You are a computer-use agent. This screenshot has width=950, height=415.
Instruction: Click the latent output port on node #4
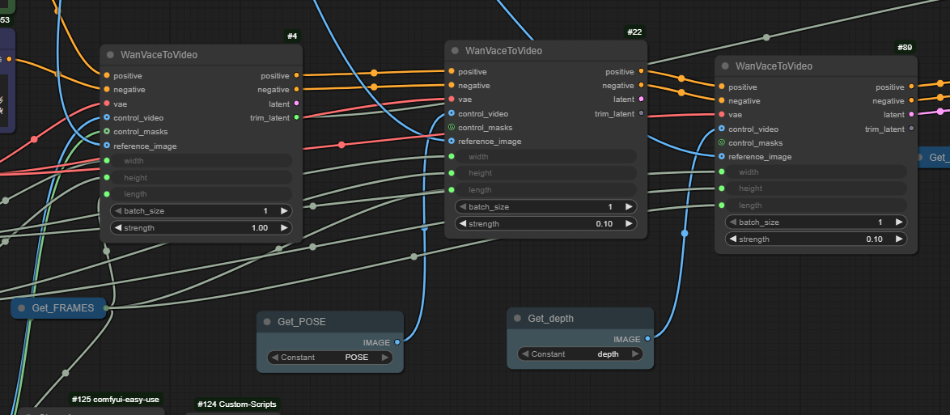(297, 104)
